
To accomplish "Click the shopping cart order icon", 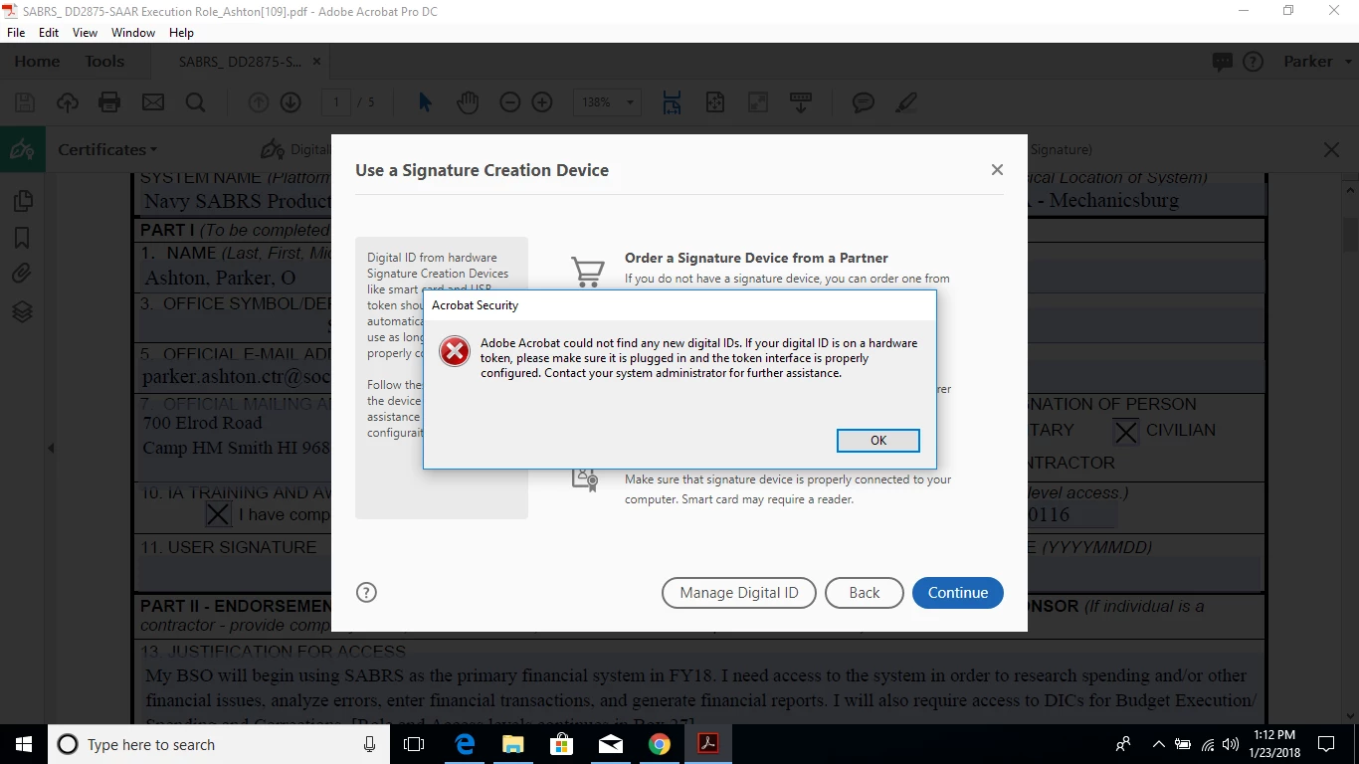I will pyautogui.click(x=587, y=272).
